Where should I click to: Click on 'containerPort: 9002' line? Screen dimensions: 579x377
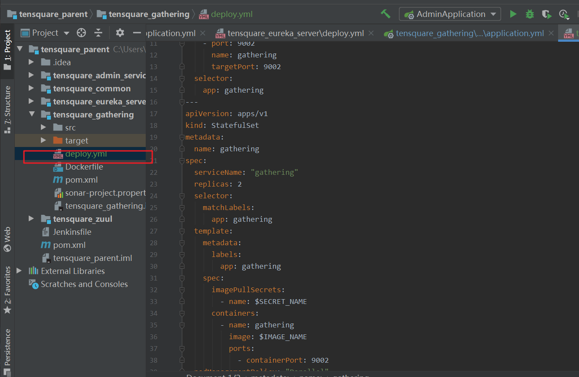283,360
